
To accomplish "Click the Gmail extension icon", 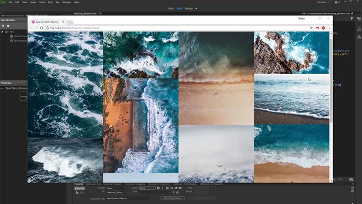I will pos(317,28).
